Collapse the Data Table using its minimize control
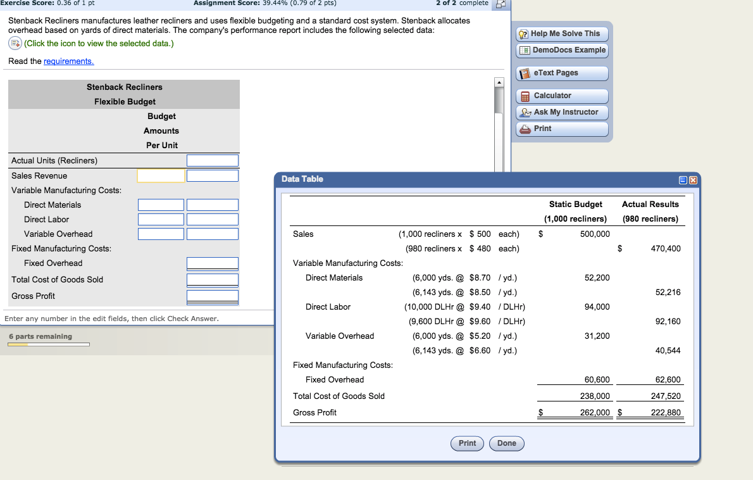This screenshot has width=753, height=480. (683, 179)
